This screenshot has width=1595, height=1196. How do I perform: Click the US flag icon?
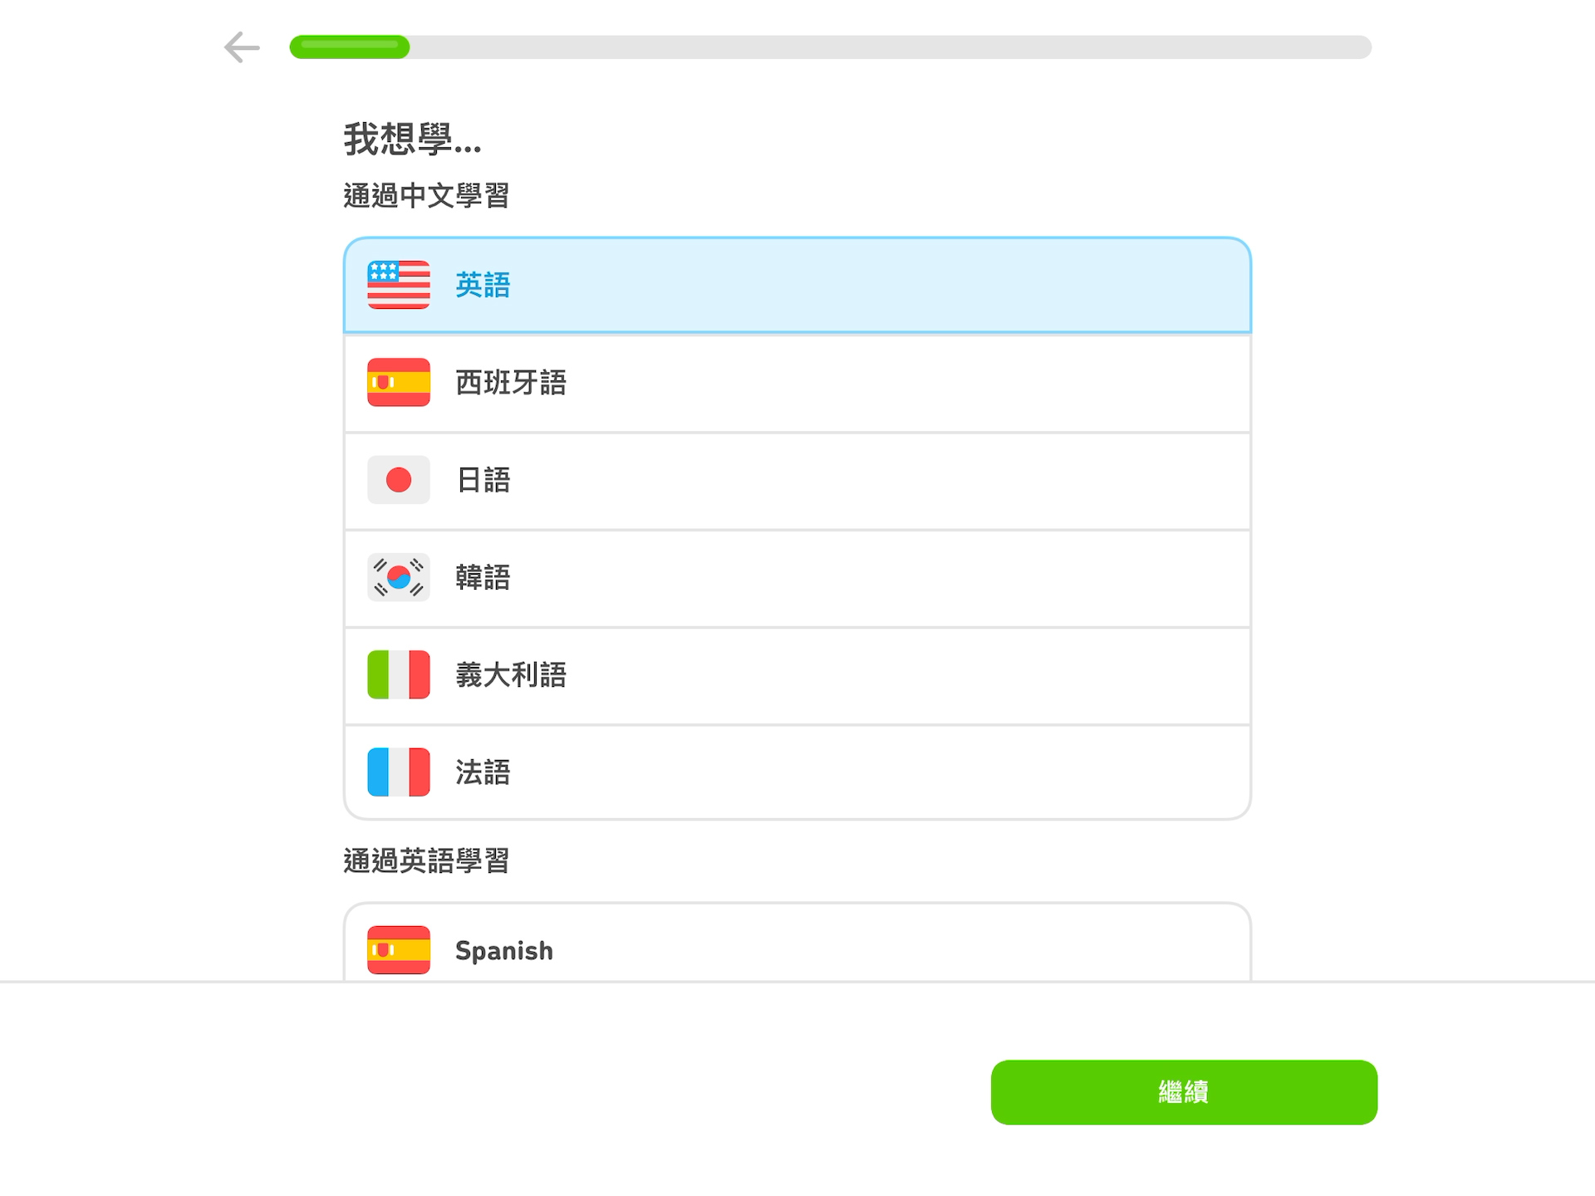399,285
